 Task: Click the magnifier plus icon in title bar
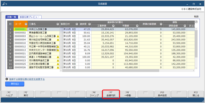coord(5,4)
